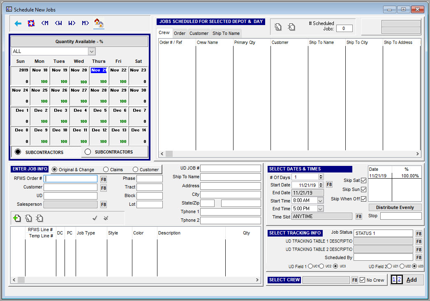
Task: Click the Add button near Select Crew
Action: [412, 280]
